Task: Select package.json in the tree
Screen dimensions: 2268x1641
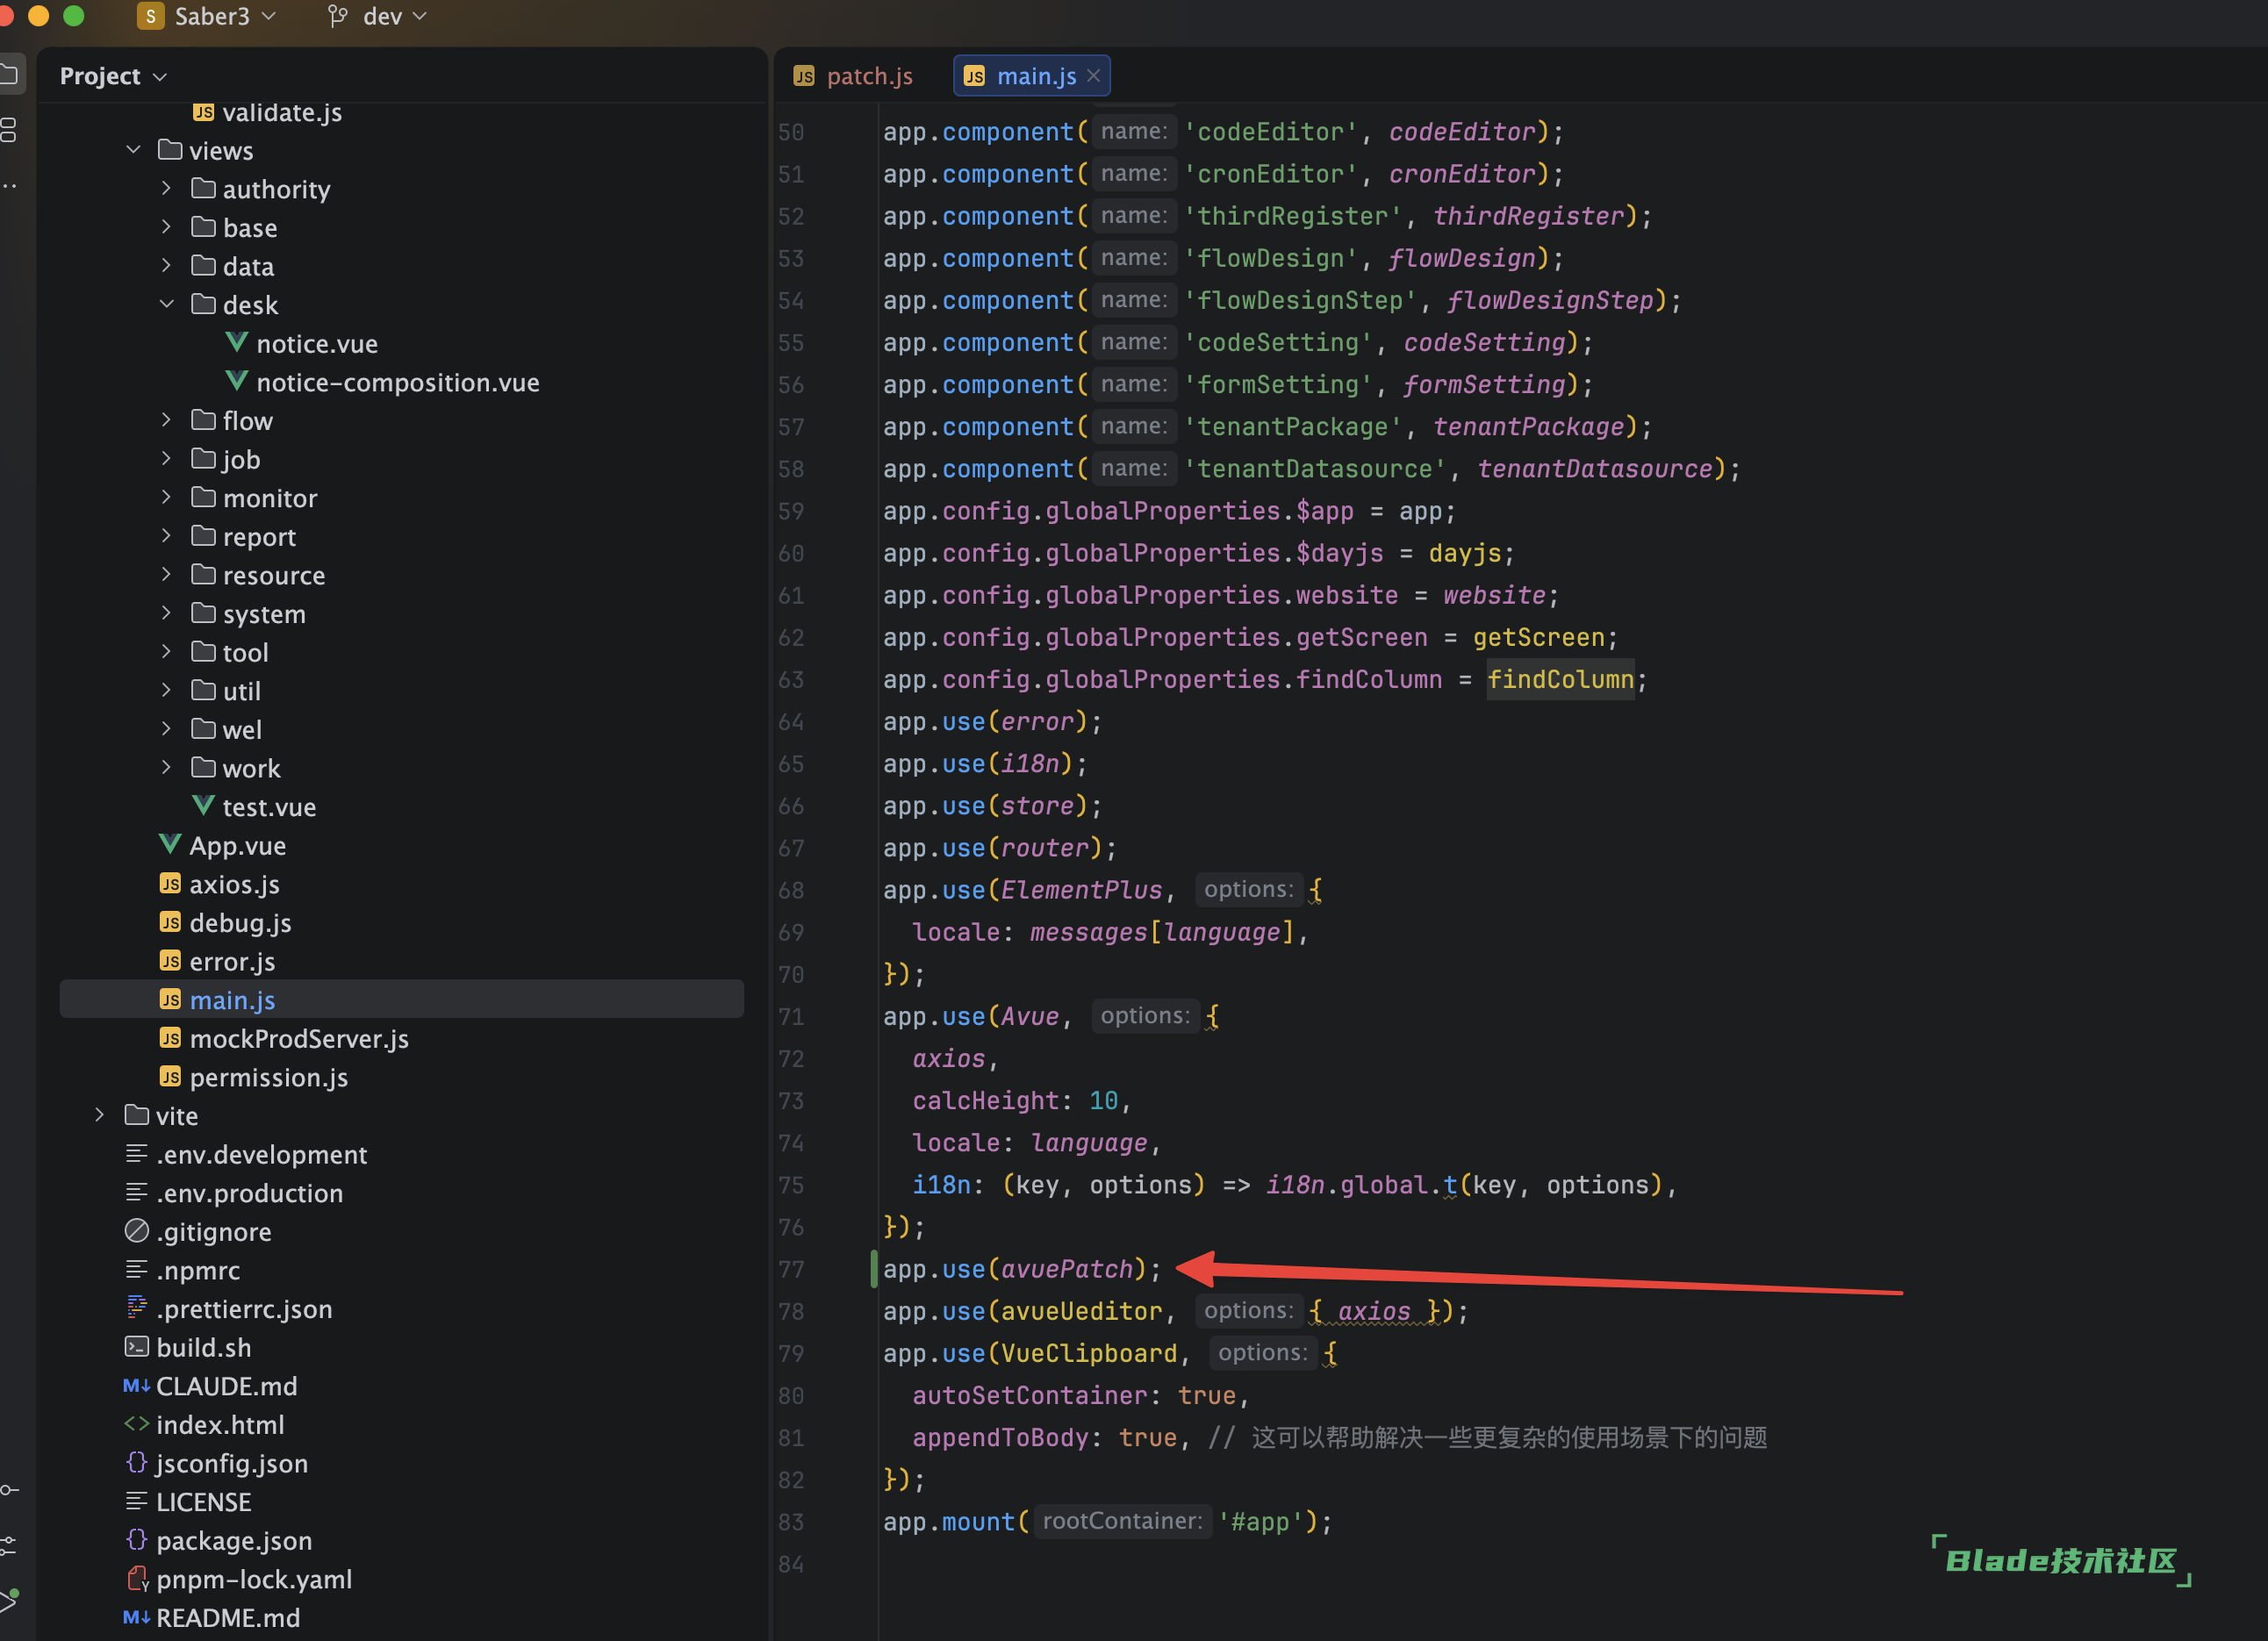Action: [x=234, y=1540]
